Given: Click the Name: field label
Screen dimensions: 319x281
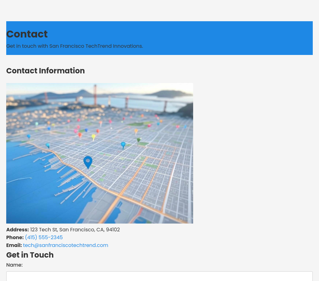Looking at the screenshot, I should tap(14, 265).
